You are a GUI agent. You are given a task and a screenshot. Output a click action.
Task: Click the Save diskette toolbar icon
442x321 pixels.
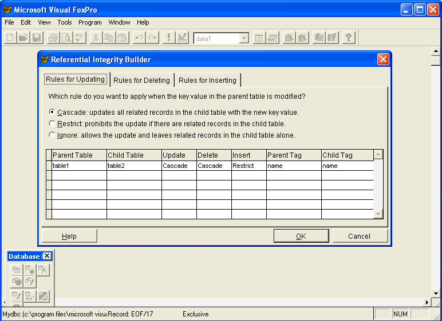coord(37,38)
